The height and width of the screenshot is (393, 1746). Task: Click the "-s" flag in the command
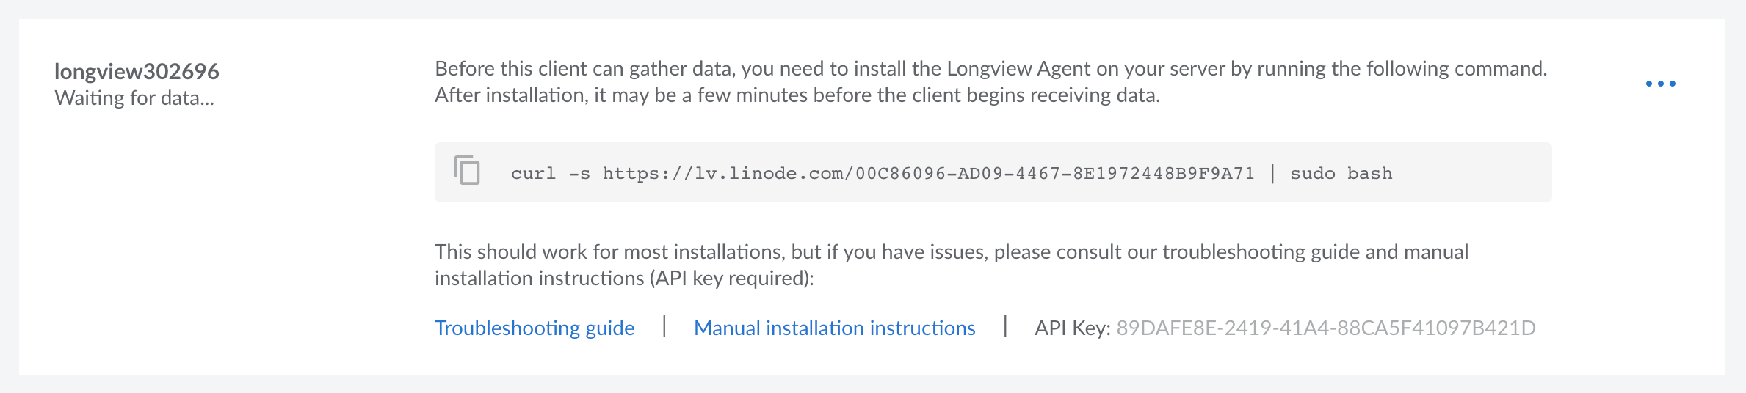pos(579,174)
